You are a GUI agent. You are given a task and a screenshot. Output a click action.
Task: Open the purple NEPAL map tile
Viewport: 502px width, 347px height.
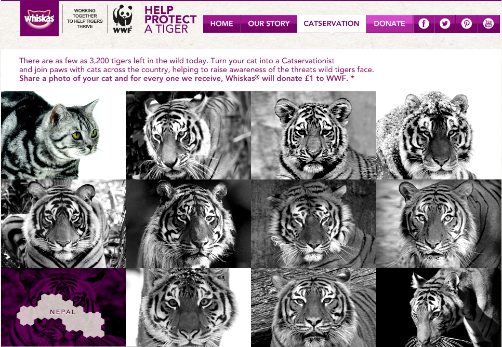[x=63, y=308]
